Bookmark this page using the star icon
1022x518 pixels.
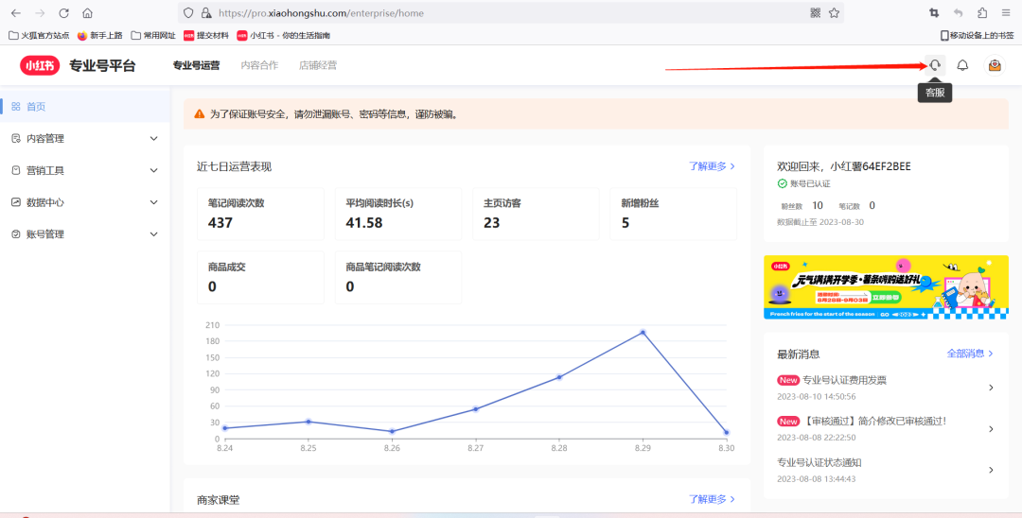834,13
